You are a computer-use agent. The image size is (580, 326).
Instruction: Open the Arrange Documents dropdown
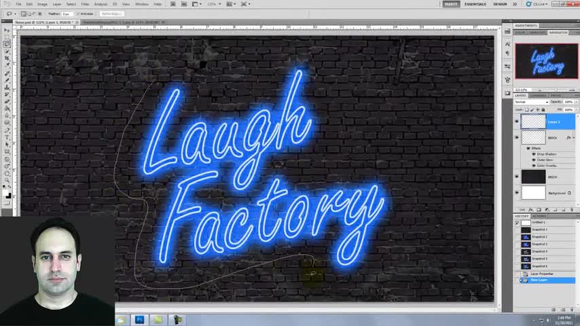[231, 4]
